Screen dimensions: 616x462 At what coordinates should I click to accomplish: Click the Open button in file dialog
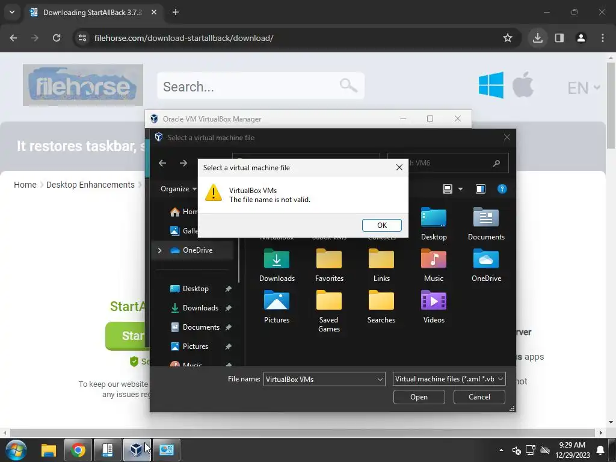click(419, 397)
